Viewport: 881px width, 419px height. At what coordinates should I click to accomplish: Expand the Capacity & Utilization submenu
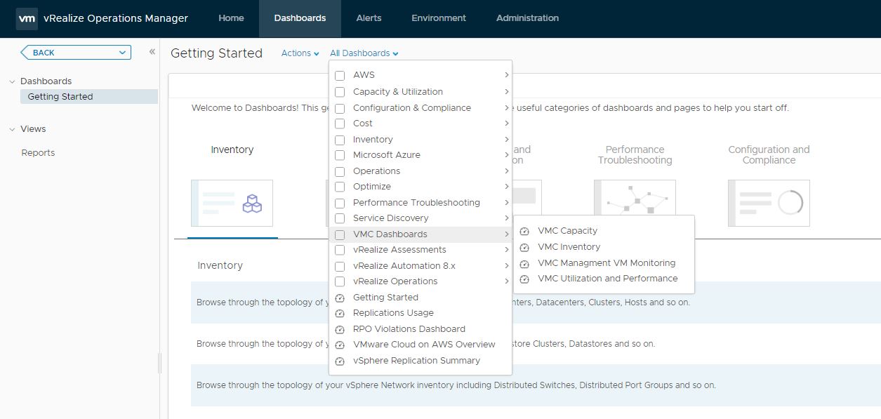click(x=507, y=91)
